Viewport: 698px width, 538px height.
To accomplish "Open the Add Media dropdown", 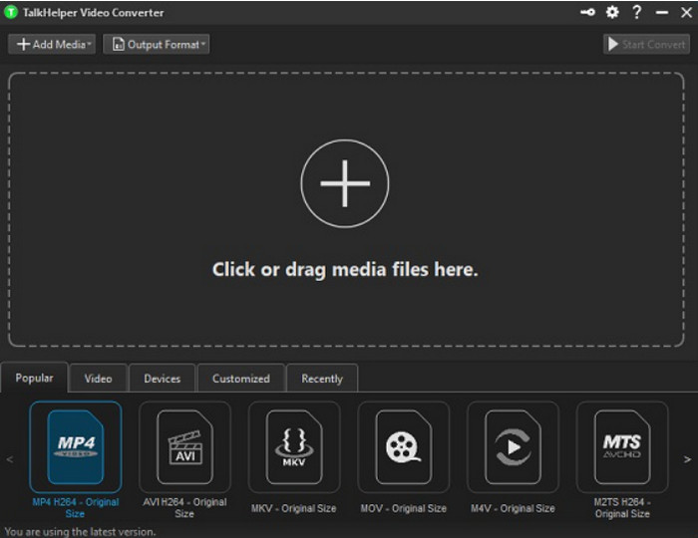I will (x=52, y=45).
